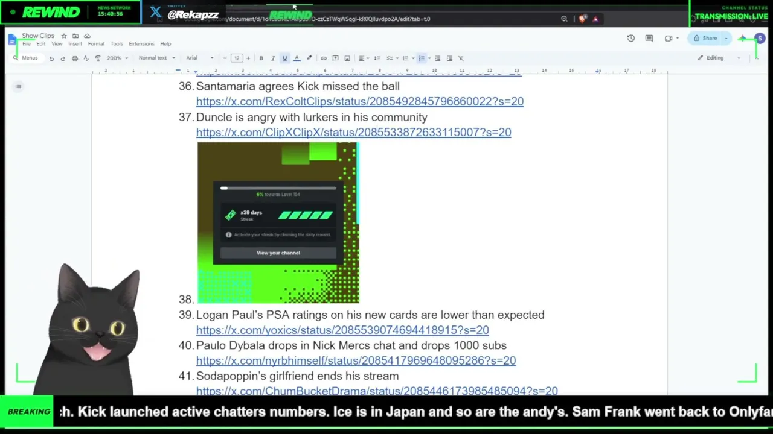Print the document
This screenshot has width=773, height=434.
click(x=74, y=58)
